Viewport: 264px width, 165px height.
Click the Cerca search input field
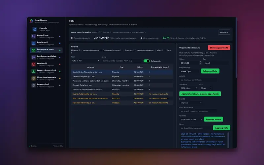click(x=122, y=61)
